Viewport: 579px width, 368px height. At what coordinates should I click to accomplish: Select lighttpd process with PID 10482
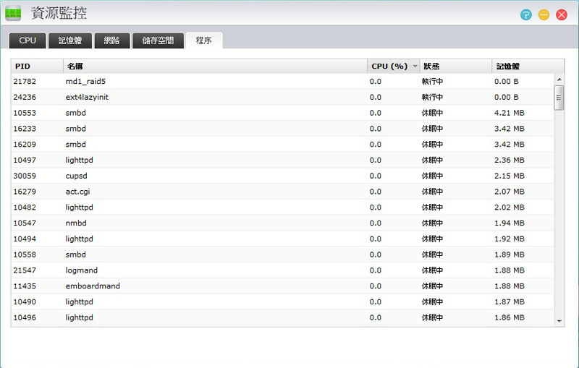(x=282, y=207)
